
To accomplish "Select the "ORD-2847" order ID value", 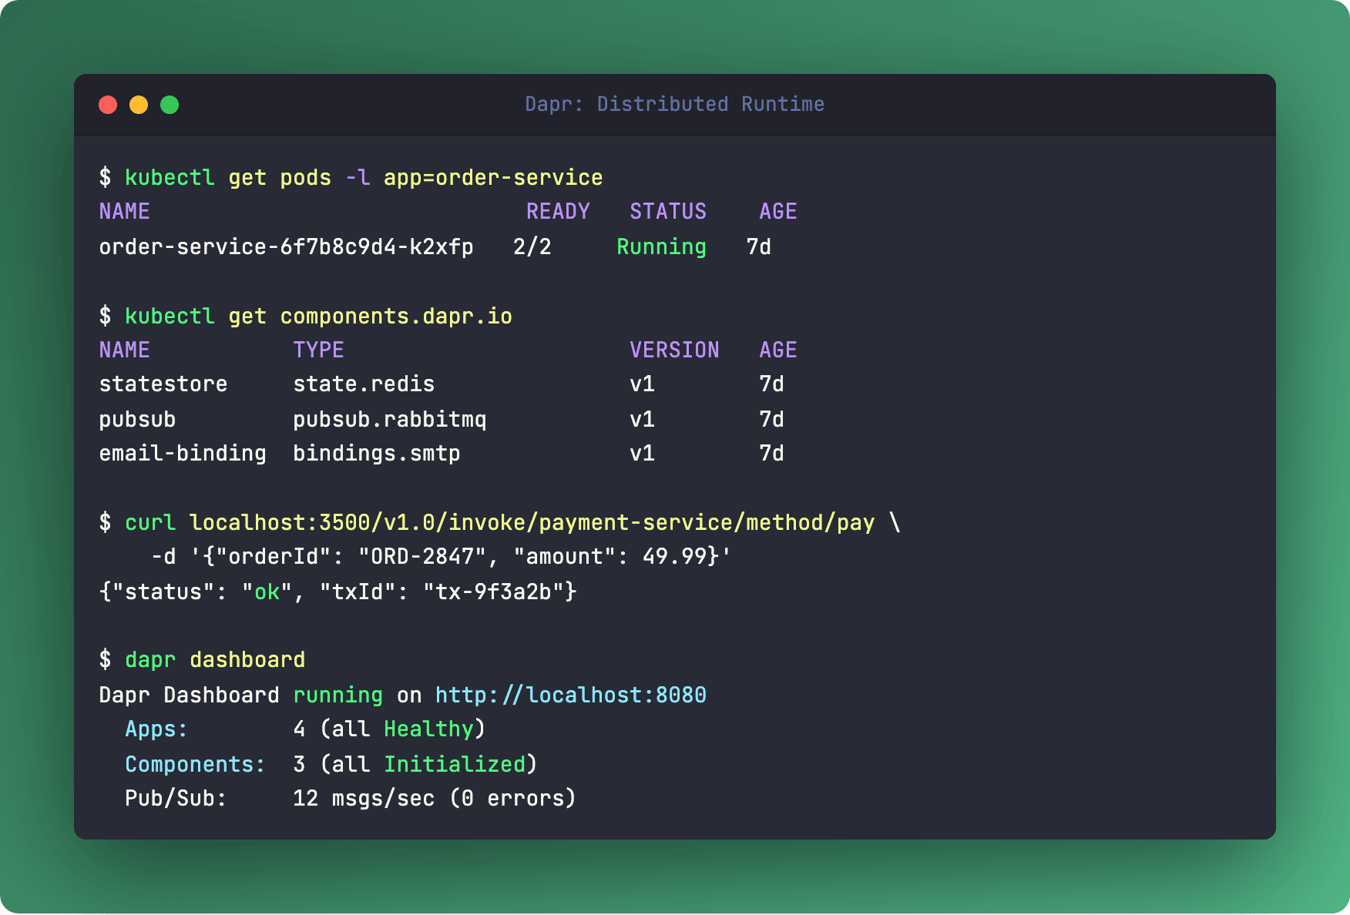I will pos(422,556).
